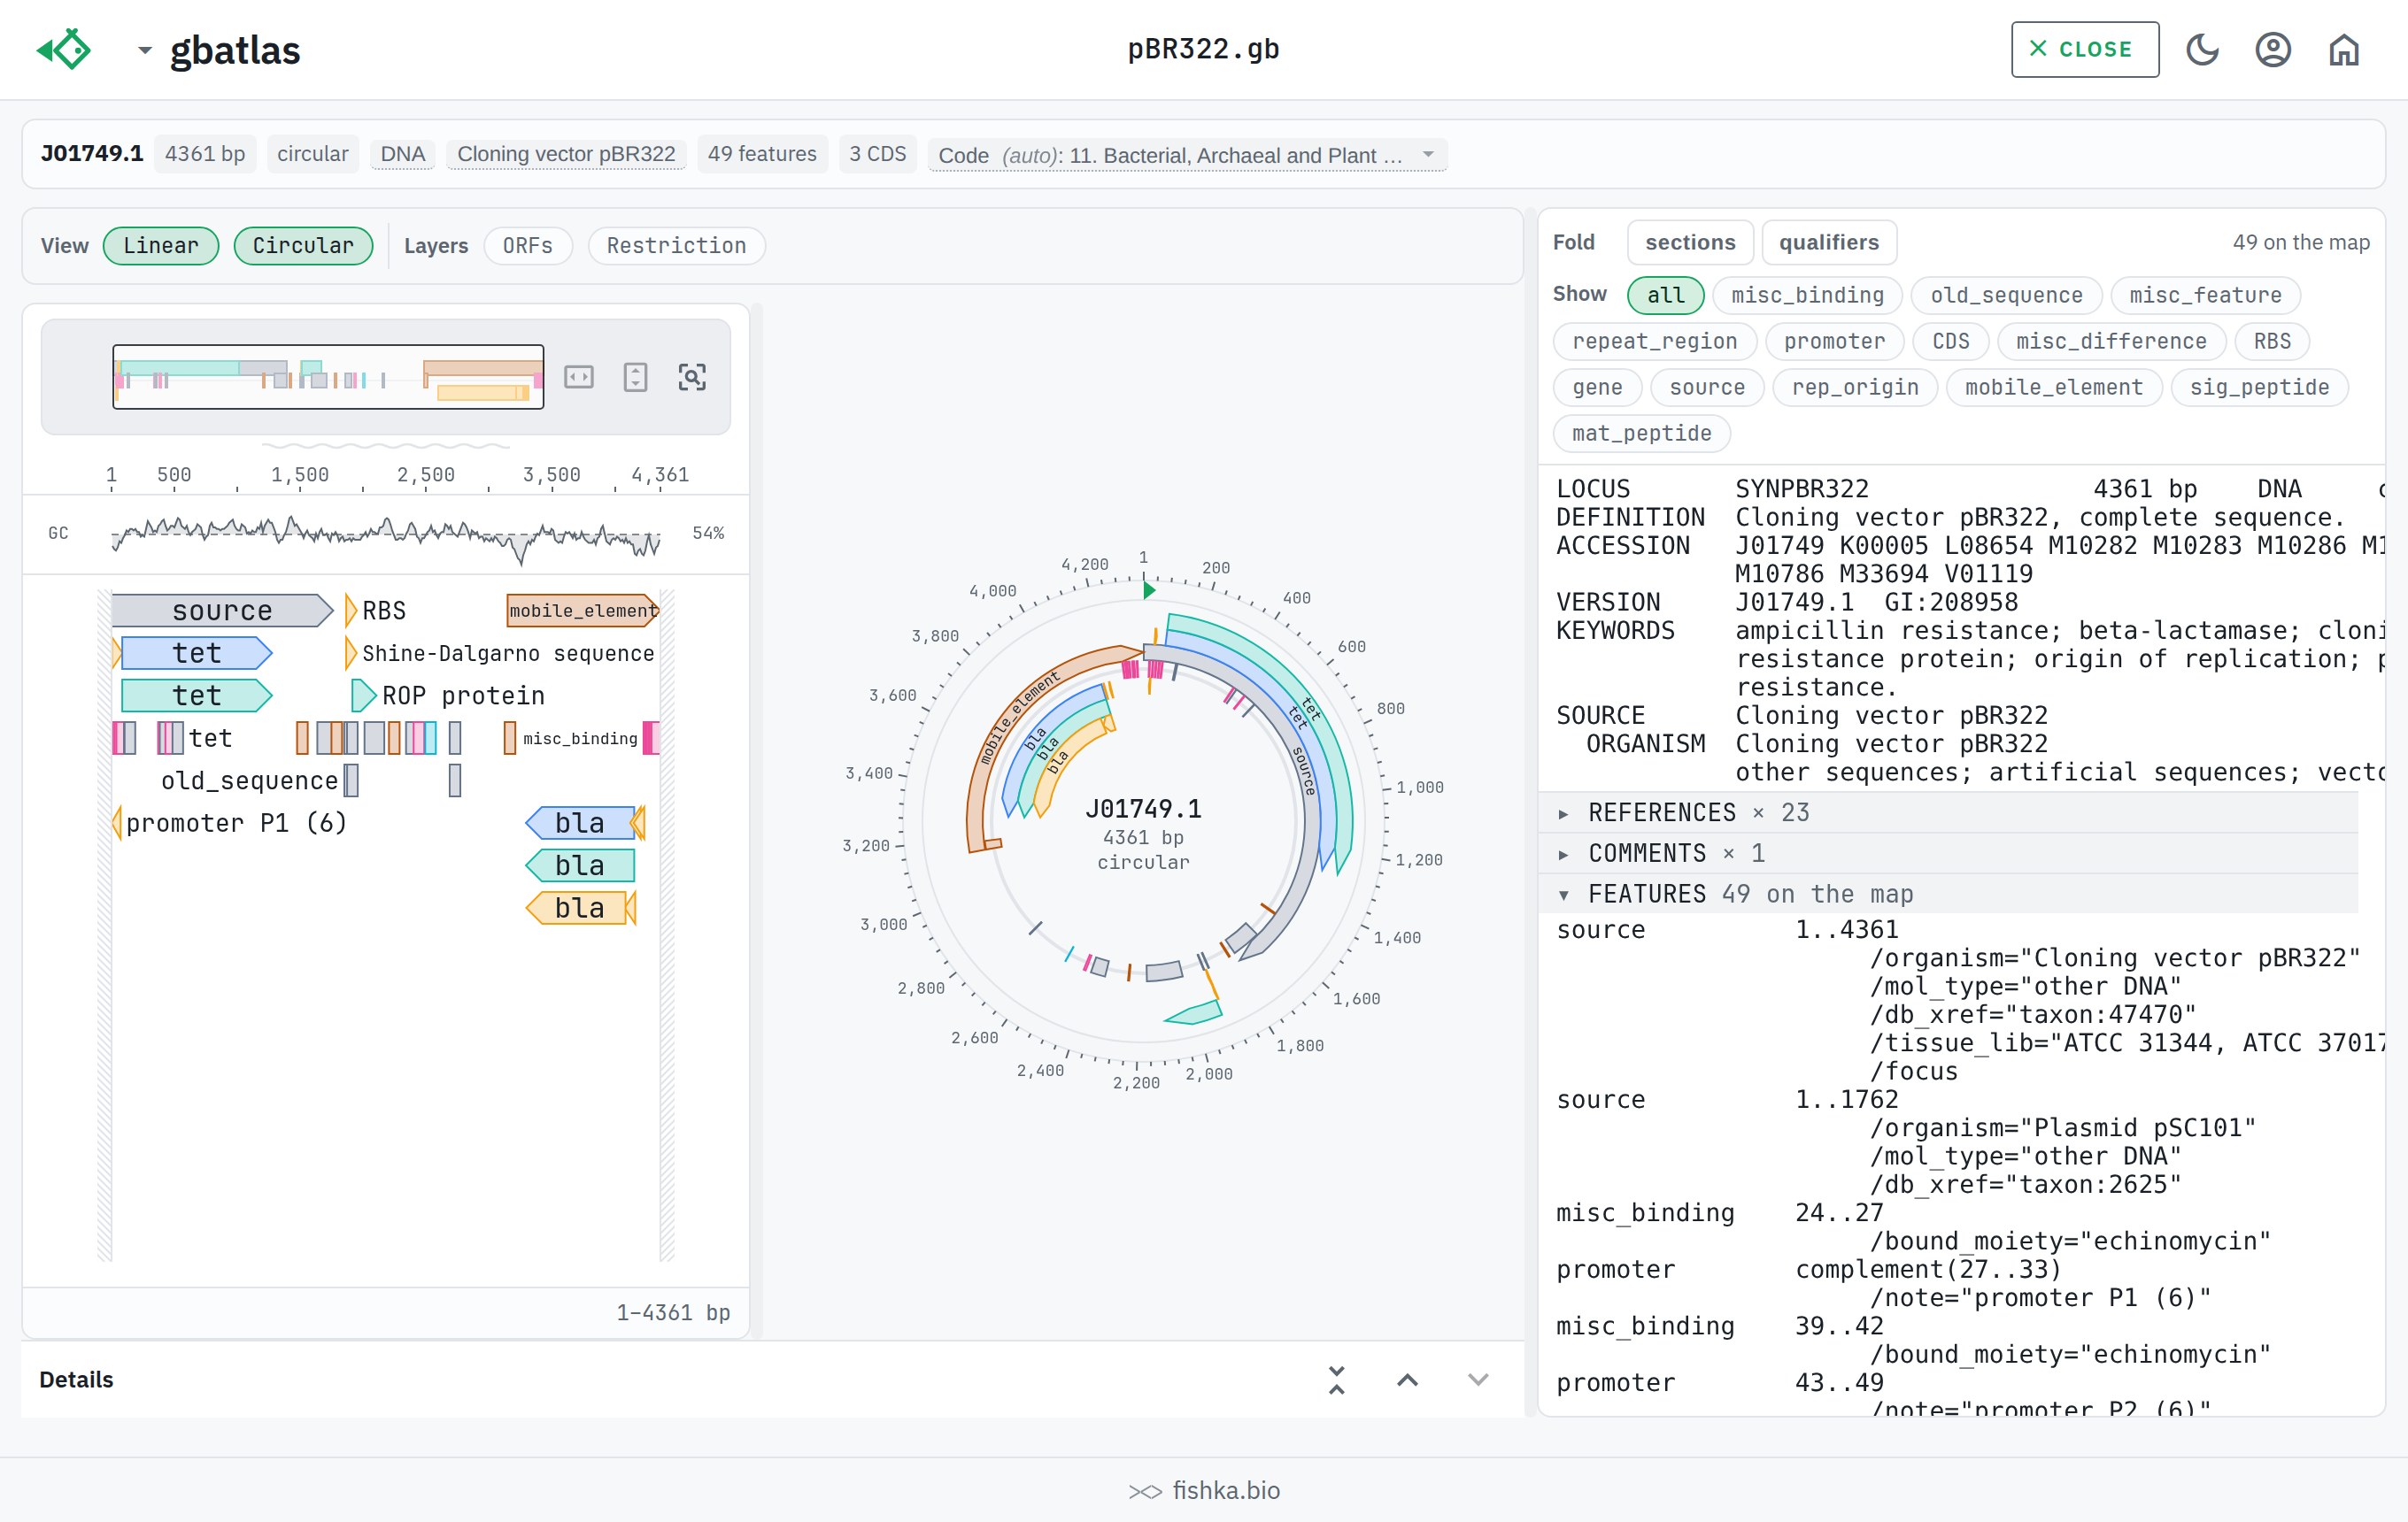Collapse-all Details panel double chevron icon
This screenshot has width=2408, height=1522.
1336,1380
